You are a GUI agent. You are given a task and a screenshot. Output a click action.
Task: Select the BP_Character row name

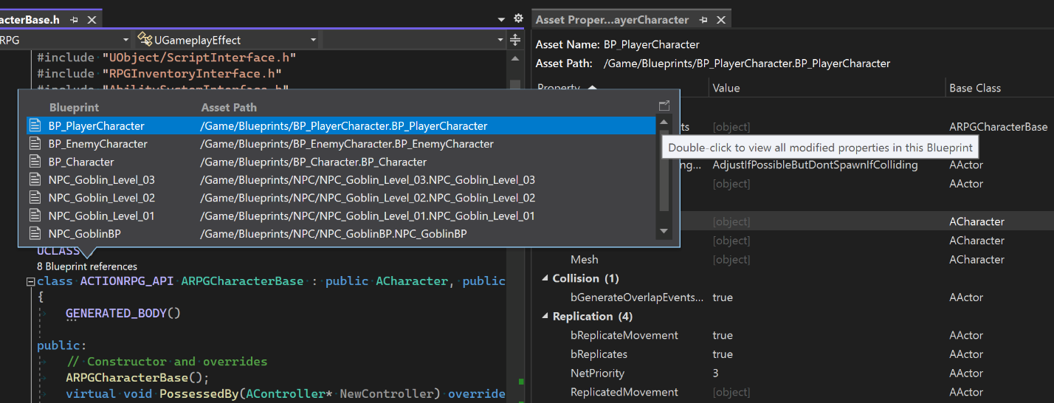pyautogui.click(x=81, y=162)
